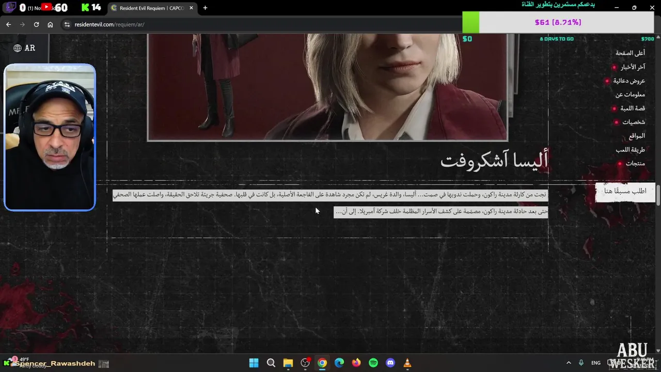Click second paragraph line starting حتى بعد حادثة
The width and height of the screenshot is (661, 372).
coord(440,211)
